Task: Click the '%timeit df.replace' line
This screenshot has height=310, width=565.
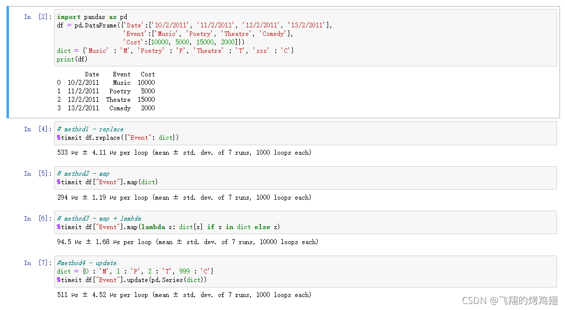Action: [x=118, y=138]
